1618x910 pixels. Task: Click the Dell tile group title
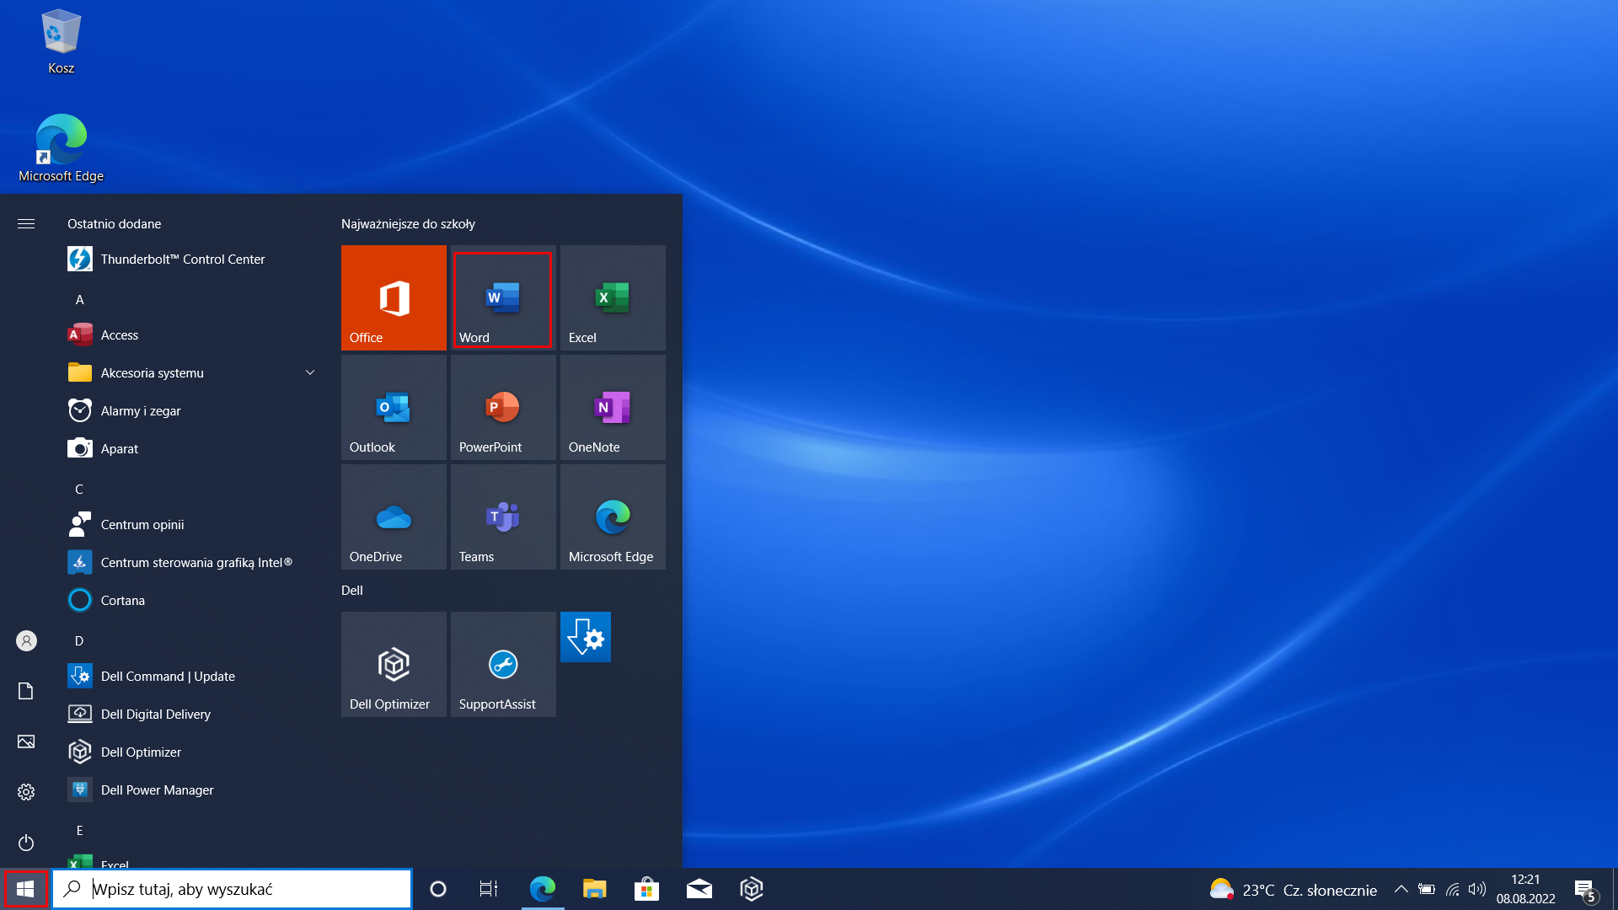[352, 590]
